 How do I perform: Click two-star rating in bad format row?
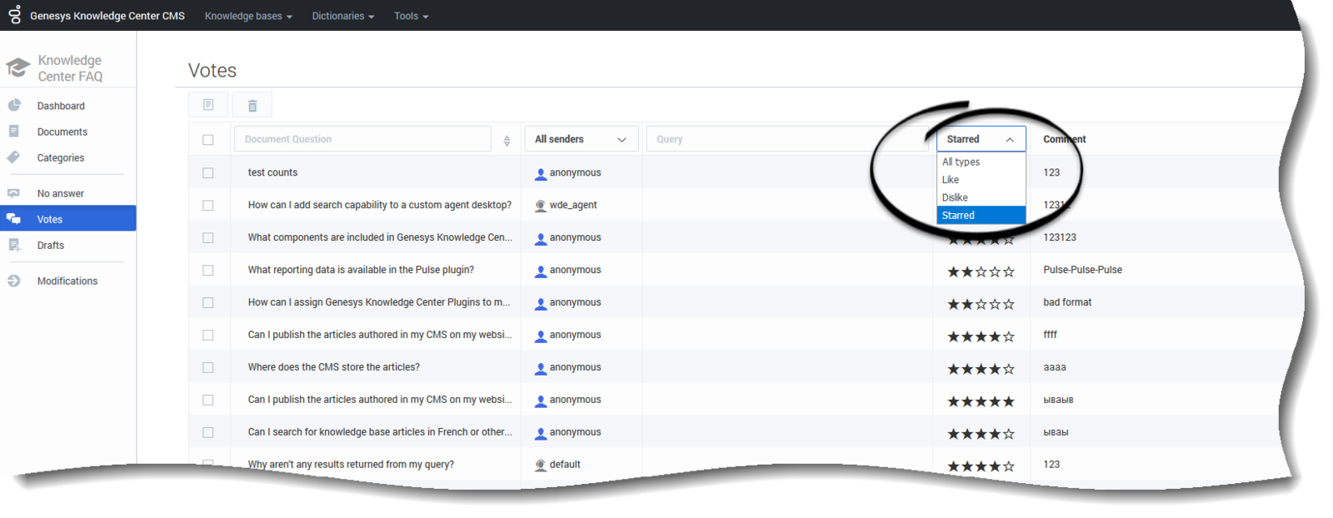(x=981, y=304)
